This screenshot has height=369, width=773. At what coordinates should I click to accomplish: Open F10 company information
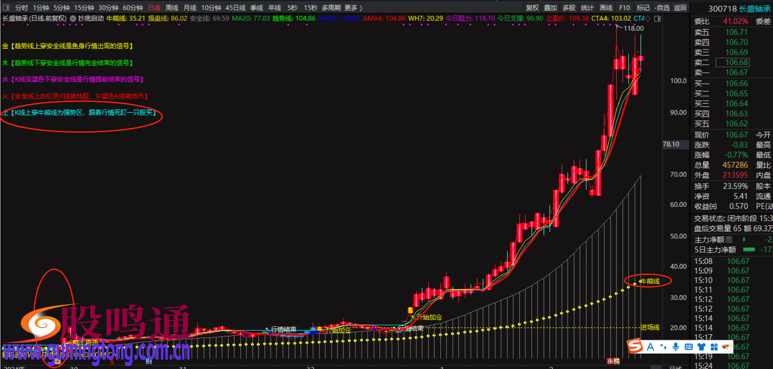pos(624,8)
